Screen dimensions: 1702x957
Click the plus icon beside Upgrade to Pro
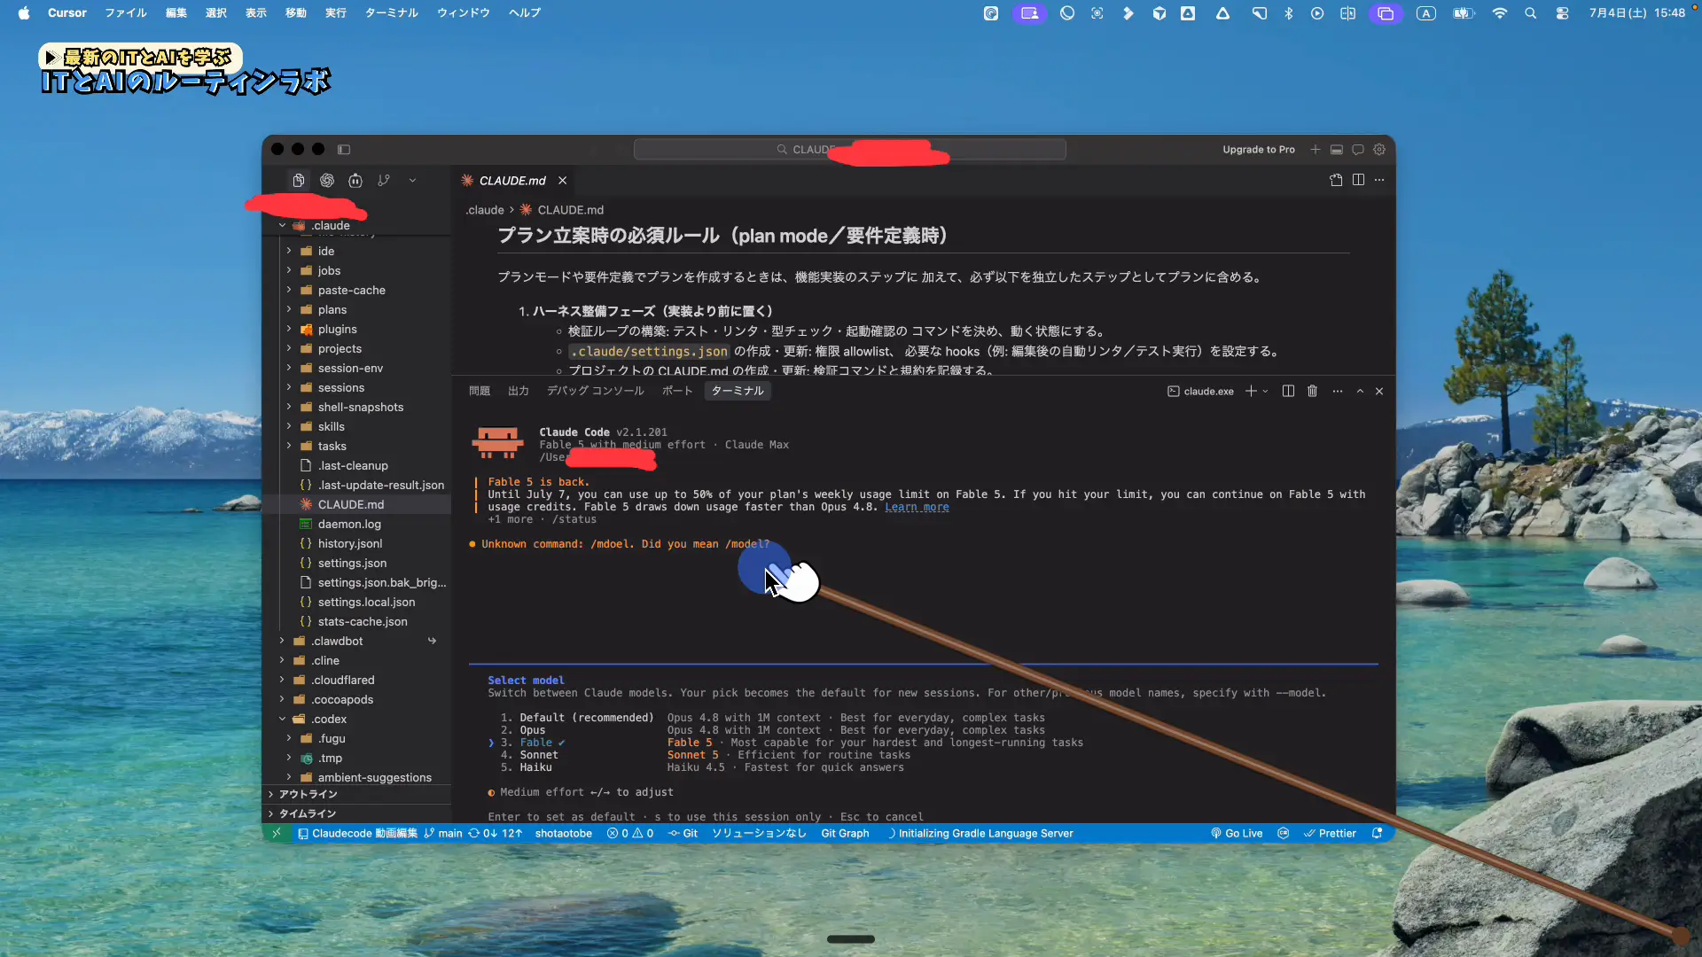[x=1316, y=150]
